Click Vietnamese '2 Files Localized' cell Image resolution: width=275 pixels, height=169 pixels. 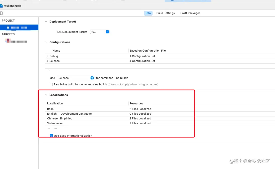(x=140, y=123)
